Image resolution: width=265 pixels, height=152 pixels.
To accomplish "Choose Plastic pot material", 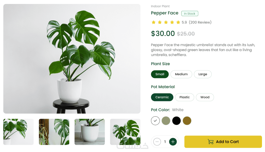I will pos(185,97).
